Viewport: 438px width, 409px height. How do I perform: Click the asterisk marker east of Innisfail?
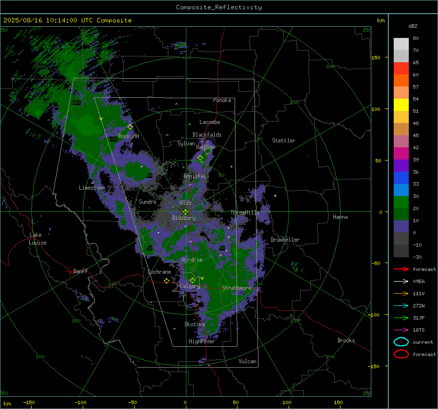pyautogui.click(x=231, y=167)
